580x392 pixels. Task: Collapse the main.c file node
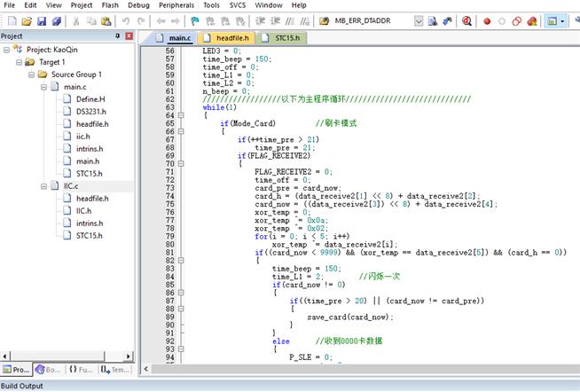pos(43,87)
